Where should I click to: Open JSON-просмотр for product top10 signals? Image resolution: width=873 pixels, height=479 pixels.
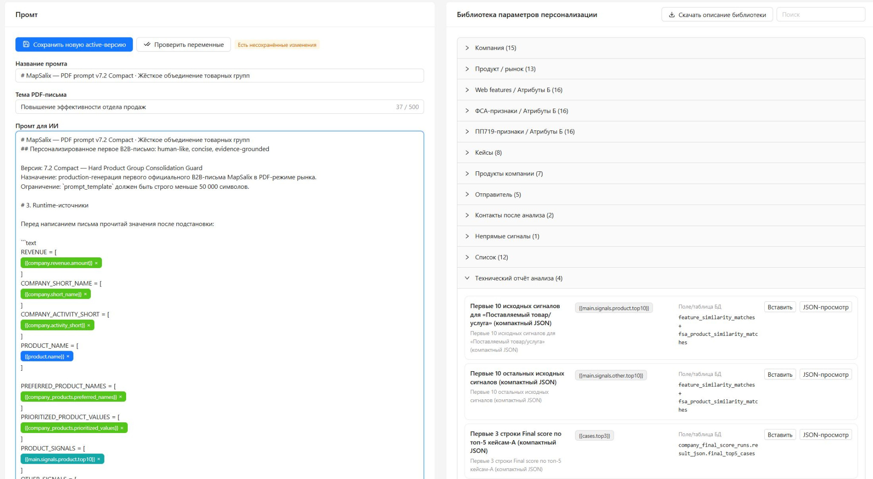825,307
